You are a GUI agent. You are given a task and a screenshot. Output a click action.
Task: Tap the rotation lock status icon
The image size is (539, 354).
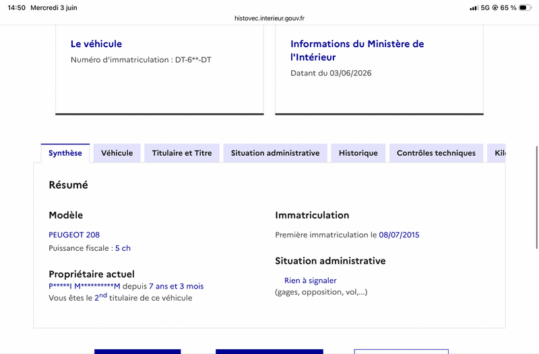pos(495,7)
